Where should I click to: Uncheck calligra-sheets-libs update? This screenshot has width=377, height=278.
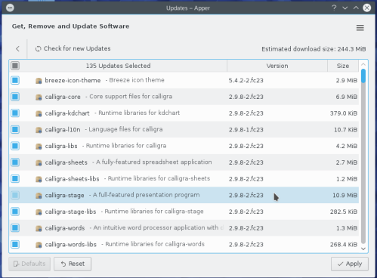point(15,178)
